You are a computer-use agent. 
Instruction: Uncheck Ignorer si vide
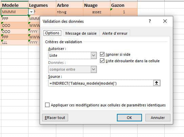point(102,54)
